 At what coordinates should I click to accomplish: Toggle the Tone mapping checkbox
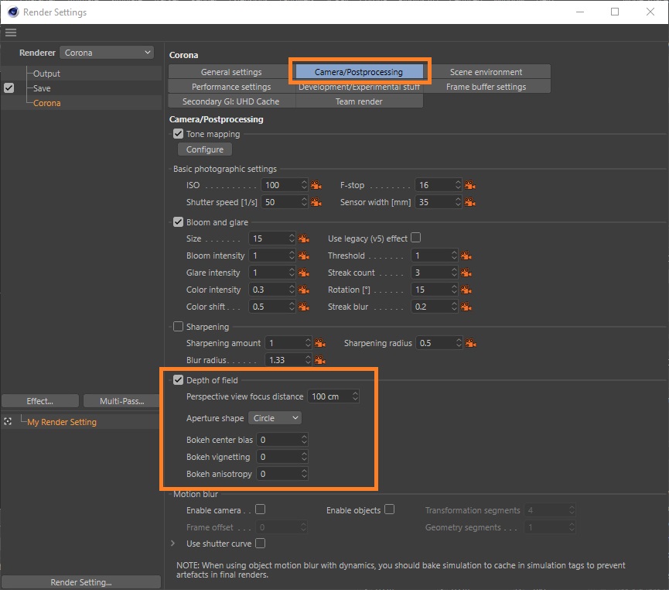point(179,134)
